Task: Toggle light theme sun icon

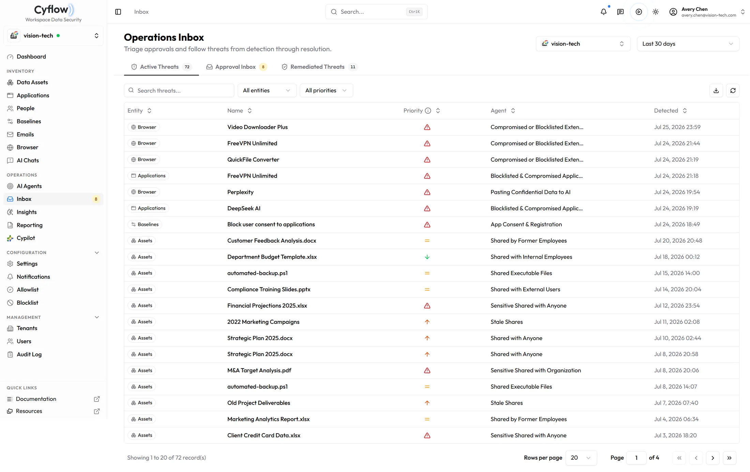Action: click(656, 12)
